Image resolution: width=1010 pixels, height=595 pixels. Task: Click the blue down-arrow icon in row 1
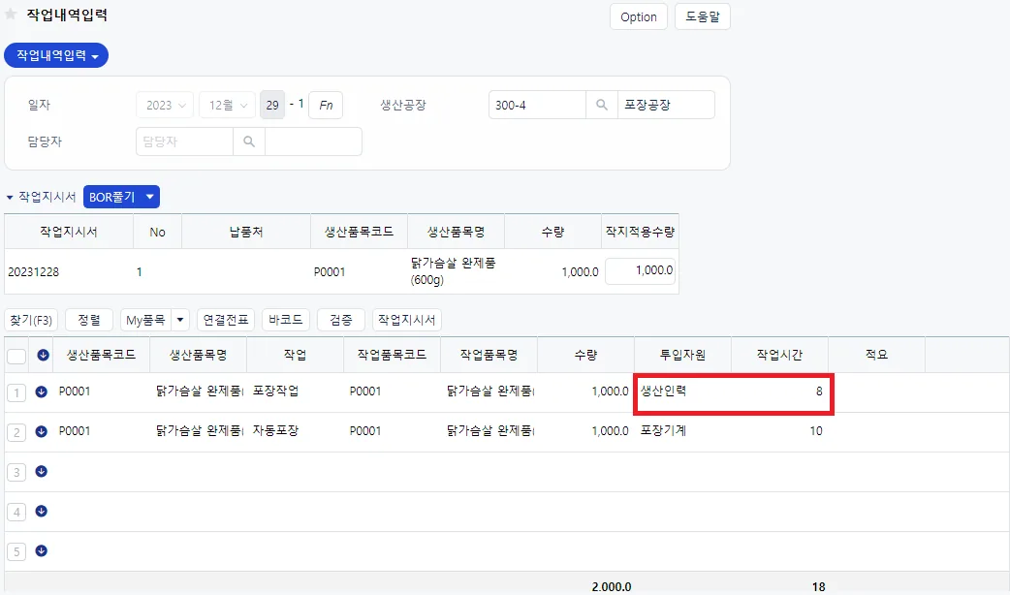tap(42, 391)
